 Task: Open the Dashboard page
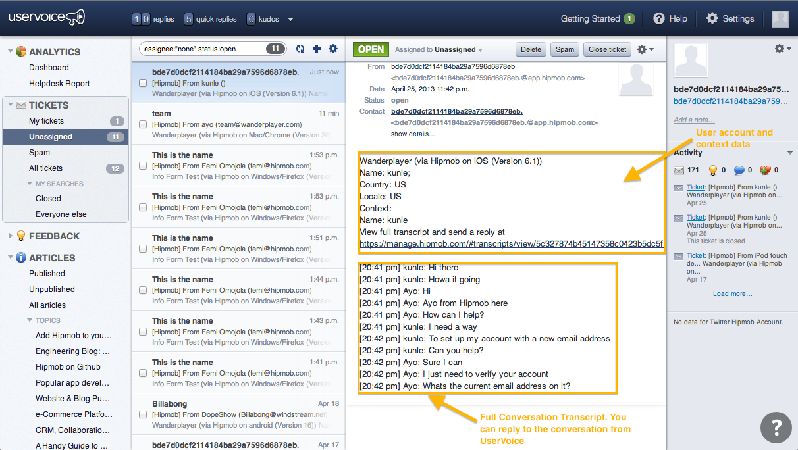click(x=49, y=68)
